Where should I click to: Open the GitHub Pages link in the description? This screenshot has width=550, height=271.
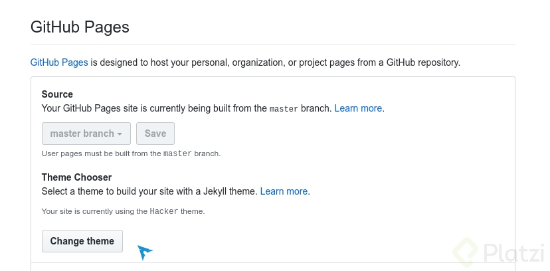point(59,62)
